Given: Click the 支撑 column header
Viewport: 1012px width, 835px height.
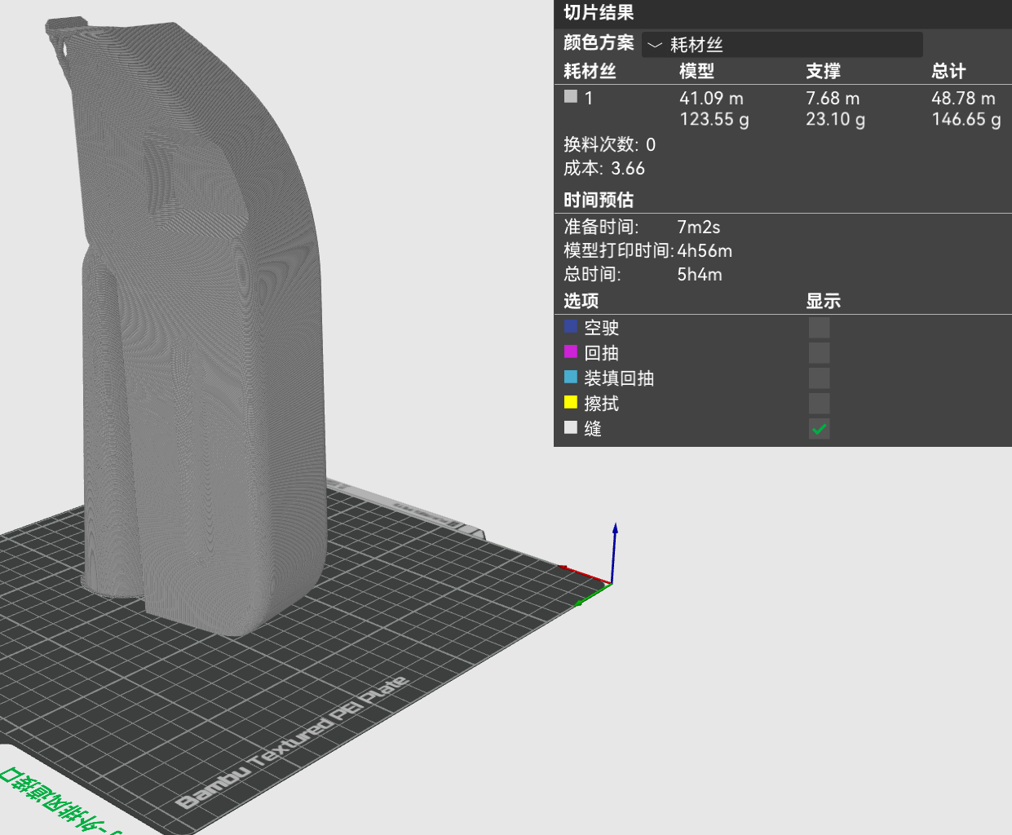Looking at the screenshot, I should (x=823, y=71).
